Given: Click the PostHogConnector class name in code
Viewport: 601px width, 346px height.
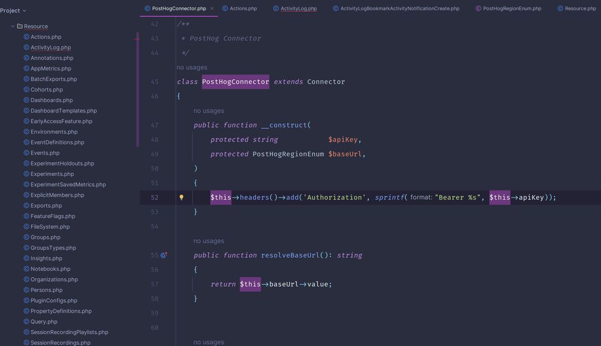Looking at the screenshot, I should [236, 82].
